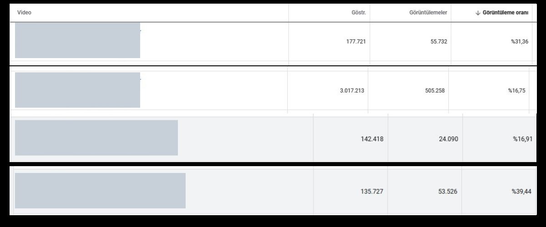Click the Göstr. column header
Viewport: 546px width, 227px height.
click(359, 13)
